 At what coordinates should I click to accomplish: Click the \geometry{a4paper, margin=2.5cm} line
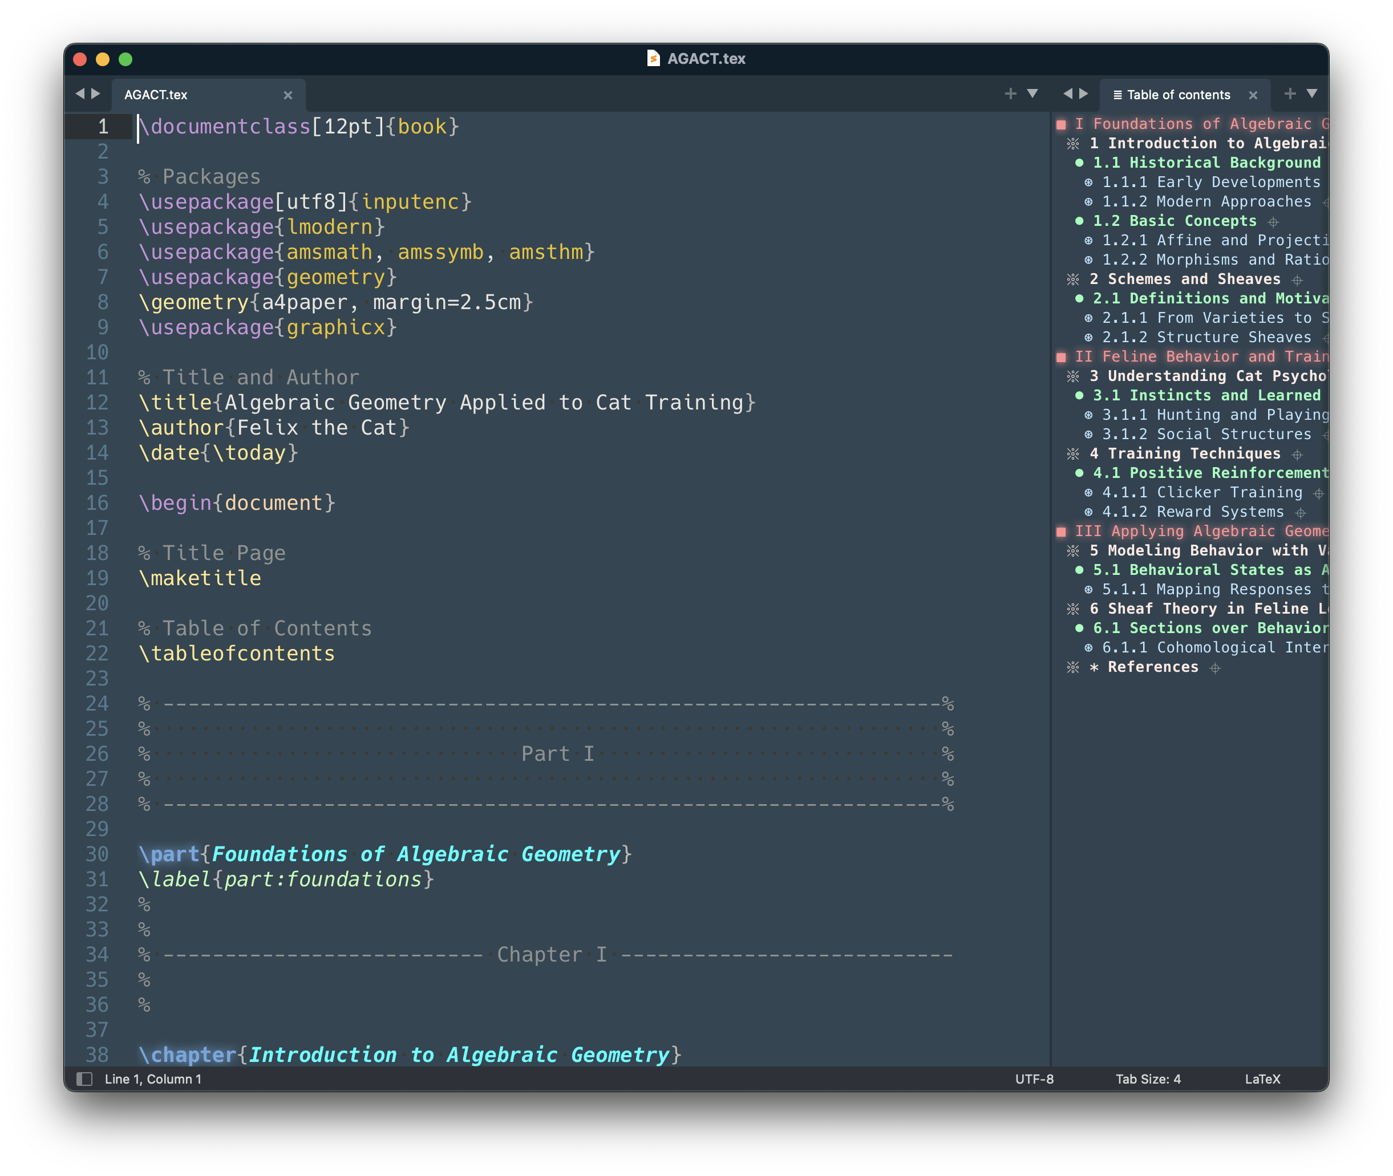click(335, 302)
